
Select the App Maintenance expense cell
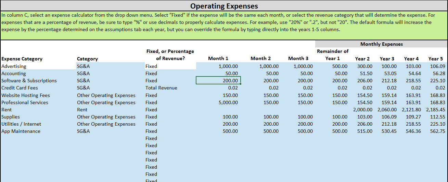pyautogui.click(x=38, y=131)
